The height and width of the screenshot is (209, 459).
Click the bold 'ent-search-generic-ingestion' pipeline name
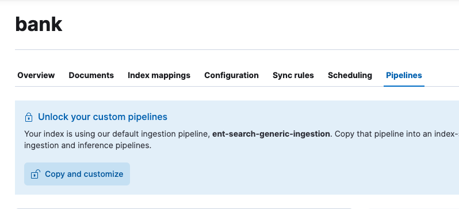(271, 134)
